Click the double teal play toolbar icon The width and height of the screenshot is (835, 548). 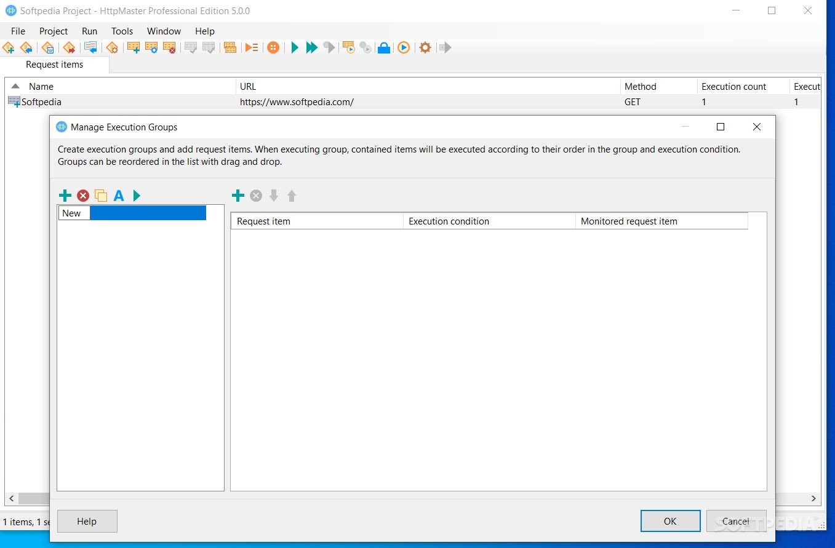pos(312,47)
